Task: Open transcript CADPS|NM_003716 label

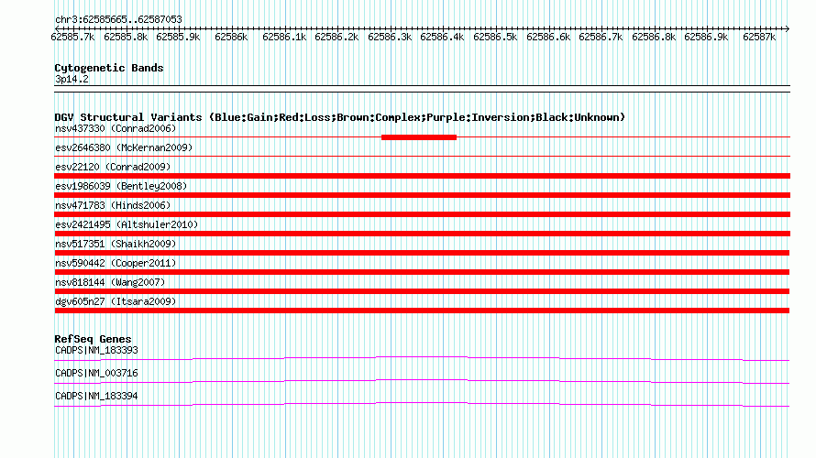Action: tap(97, 373)
